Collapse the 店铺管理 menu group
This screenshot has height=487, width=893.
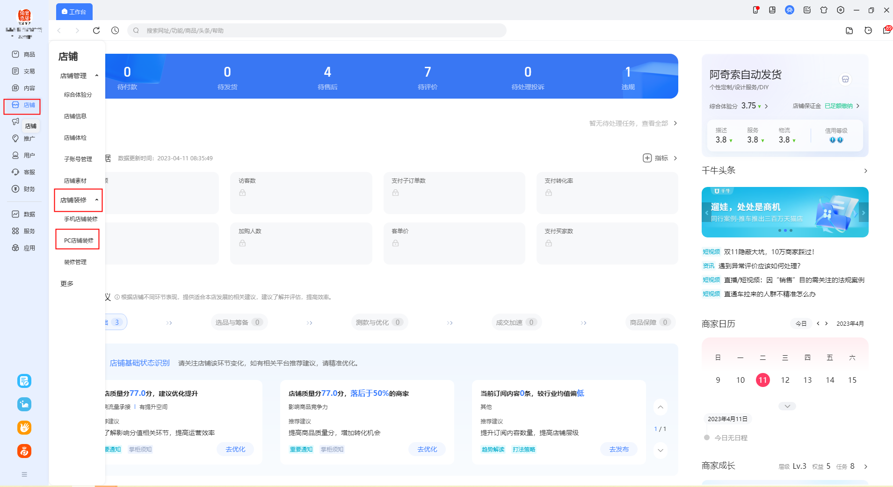point(97,76)
